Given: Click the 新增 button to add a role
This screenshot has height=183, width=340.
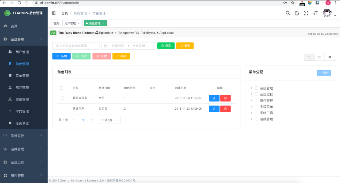Looking at the screenshot, I should pos(61,56).
